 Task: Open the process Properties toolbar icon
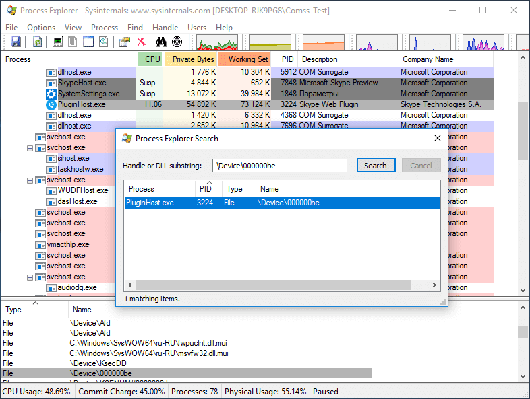pyautogui.click(x=124, y=42)
